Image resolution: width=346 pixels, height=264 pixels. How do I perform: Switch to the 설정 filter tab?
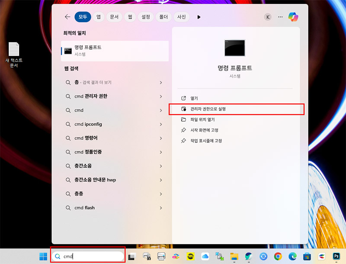pos(146,17)
